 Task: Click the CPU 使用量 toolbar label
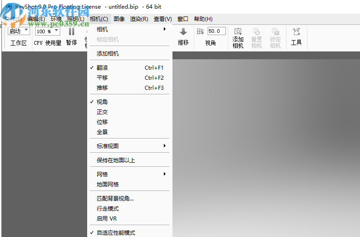[47, 43]
